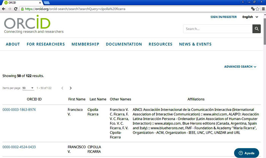
Task: Reload the page with the refresh icon
Action: click(16, 9)
